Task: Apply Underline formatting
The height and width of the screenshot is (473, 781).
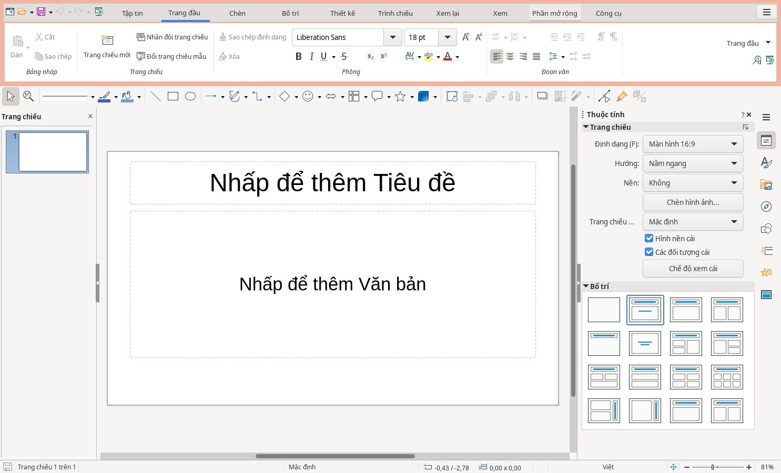Action: coord(324,56)
